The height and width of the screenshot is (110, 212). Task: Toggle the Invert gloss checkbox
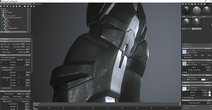coord(183,72)
